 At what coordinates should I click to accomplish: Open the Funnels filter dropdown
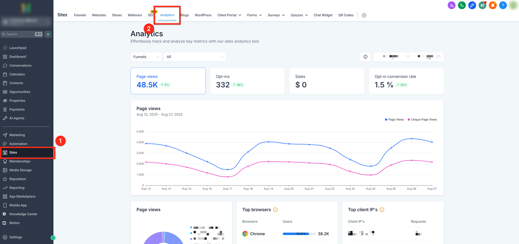(x=146, y=57)
